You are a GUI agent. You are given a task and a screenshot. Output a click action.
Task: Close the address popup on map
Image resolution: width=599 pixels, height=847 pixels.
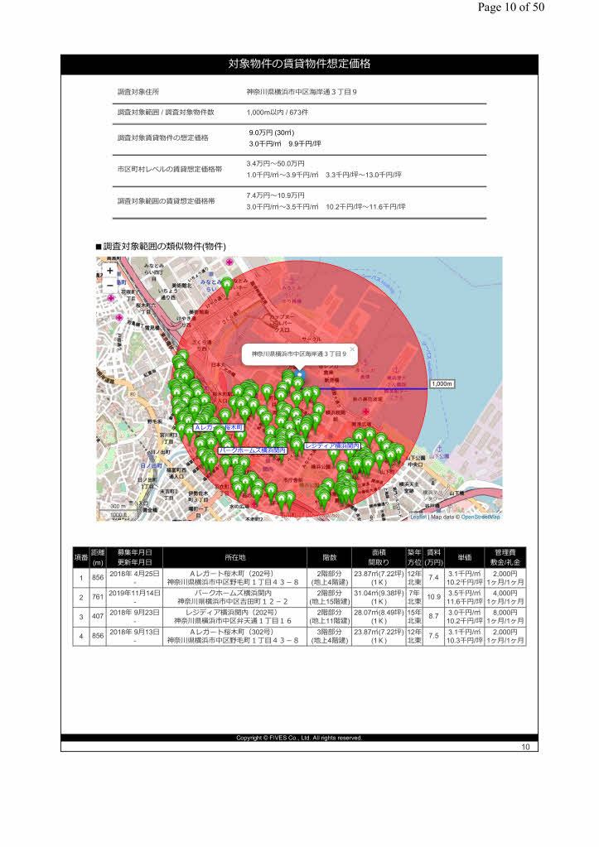tap(352, 349)
